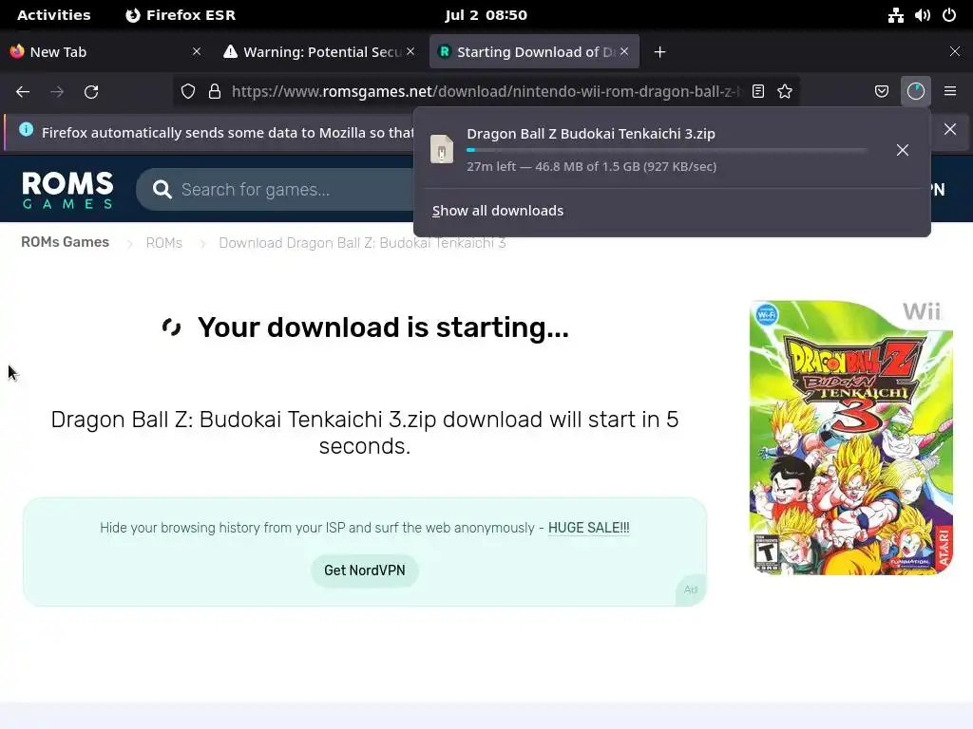
Task: Select the Starting Download tab
Action: pyautogui.click(x=534, y=52)
